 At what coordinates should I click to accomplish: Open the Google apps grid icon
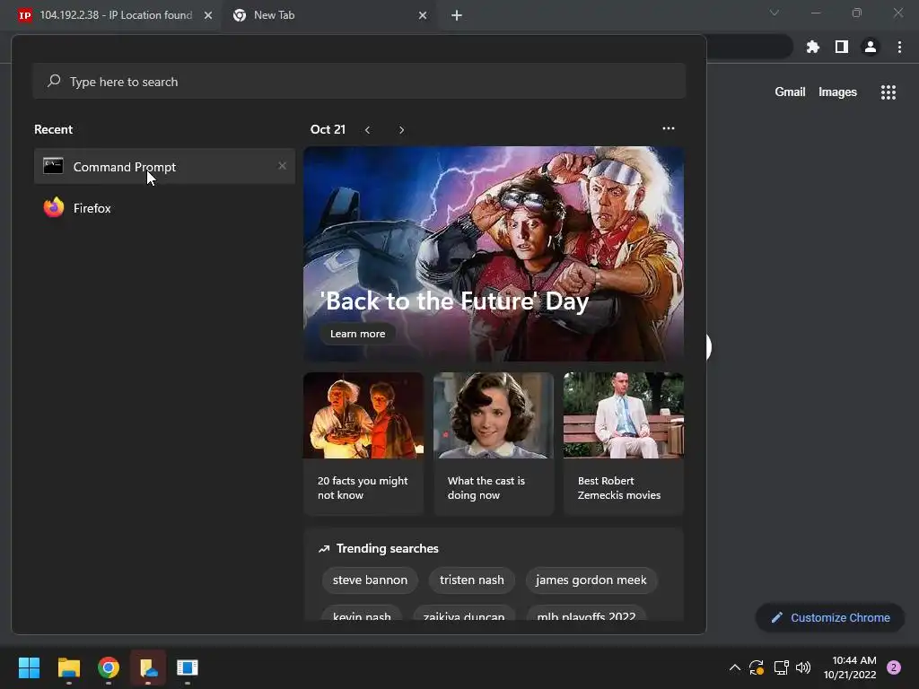pos(888,92)
